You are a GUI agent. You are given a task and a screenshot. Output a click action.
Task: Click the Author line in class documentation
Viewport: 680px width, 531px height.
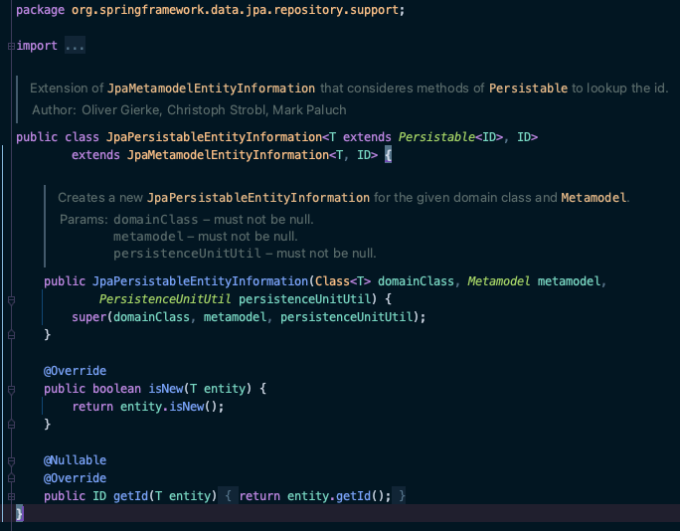click(189, 110)
